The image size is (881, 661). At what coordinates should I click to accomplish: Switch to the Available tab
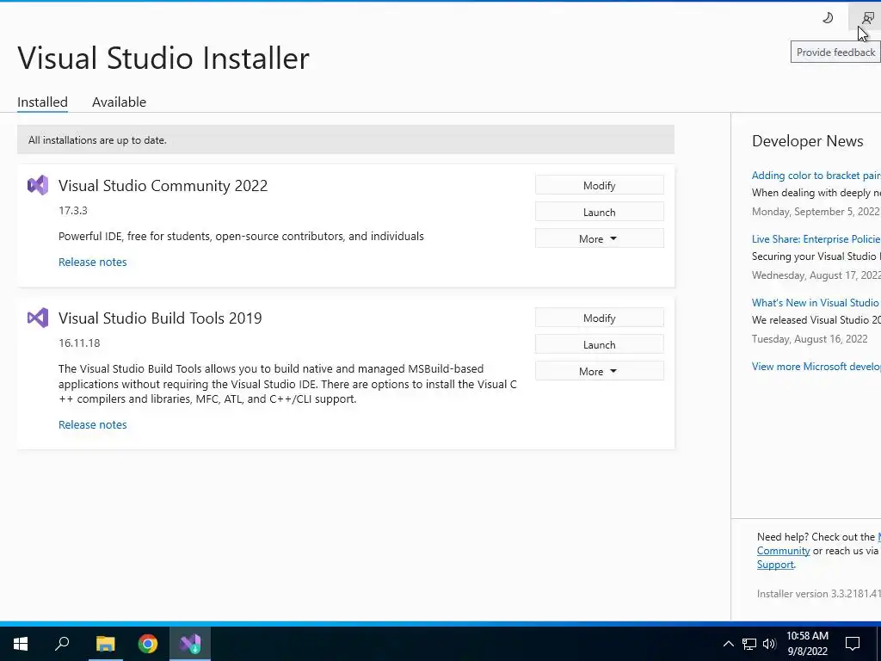119,102
